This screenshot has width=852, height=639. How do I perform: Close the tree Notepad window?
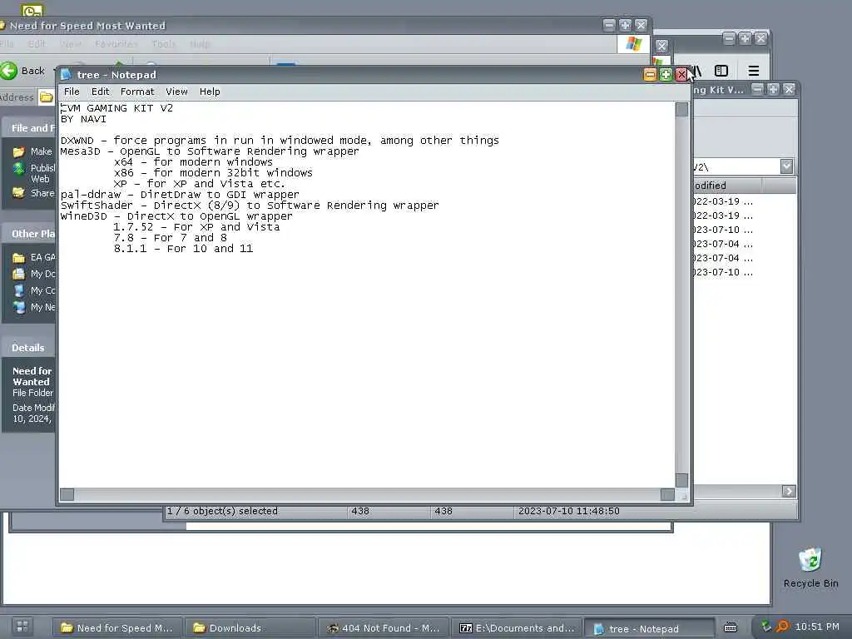[x=681, y=74]
